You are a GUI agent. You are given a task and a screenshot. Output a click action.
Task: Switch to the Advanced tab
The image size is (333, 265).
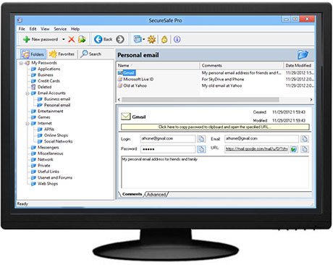pos(156,195)
